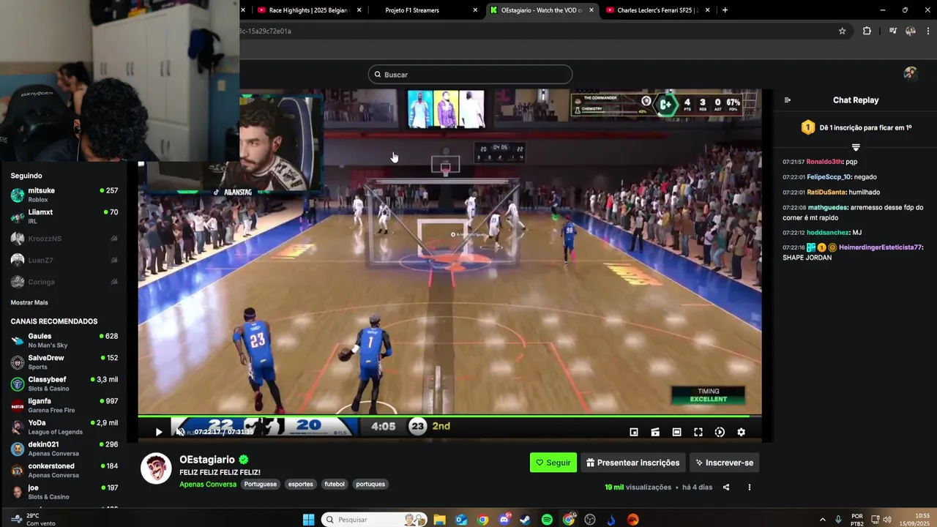Image resolution: width=937 pixels, height=527 pixels.
Task: Click Mostrar Mais in following list
Action: pos(29,302)
